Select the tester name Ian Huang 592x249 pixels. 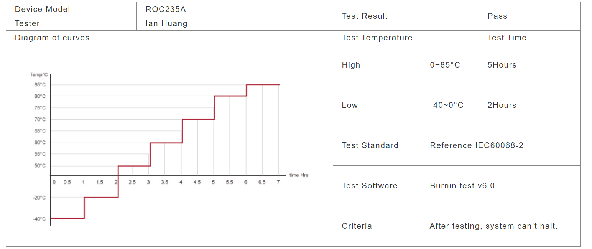[x=166, y=23]
